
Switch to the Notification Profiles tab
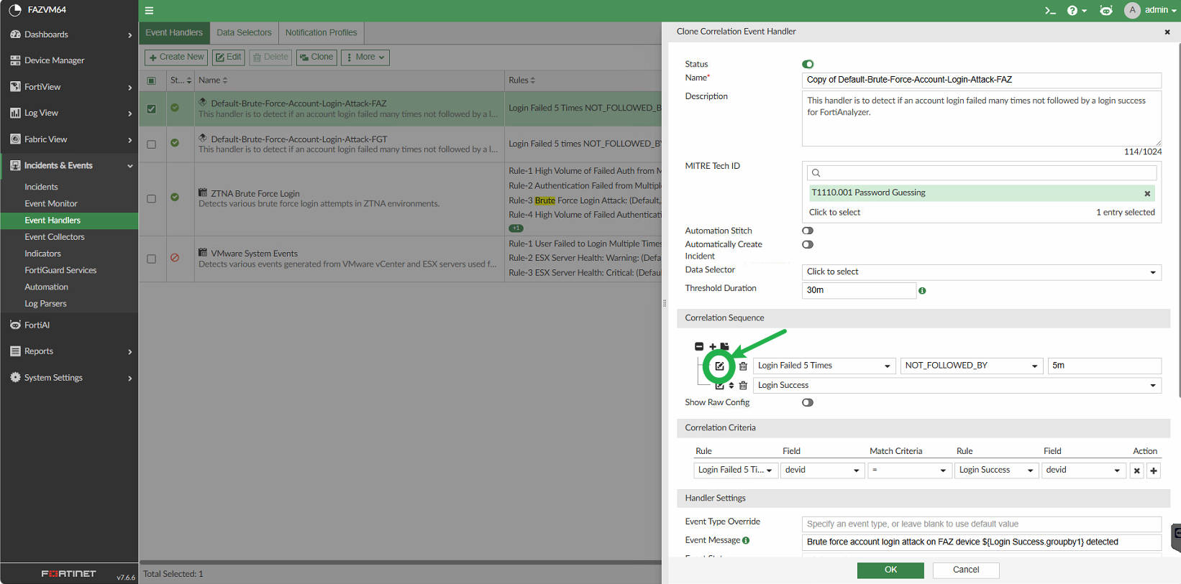pos(321,33)
